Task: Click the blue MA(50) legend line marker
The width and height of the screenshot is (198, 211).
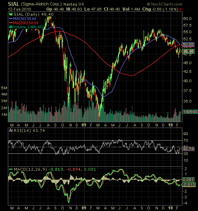Action: [x=11, y=18]
